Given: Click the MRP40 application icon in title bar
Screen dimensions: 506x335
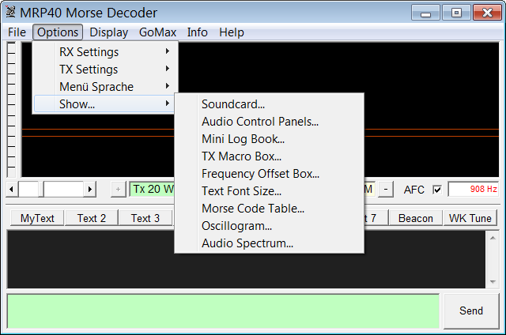Looking at the screenshot, I should tap(10, 13).
